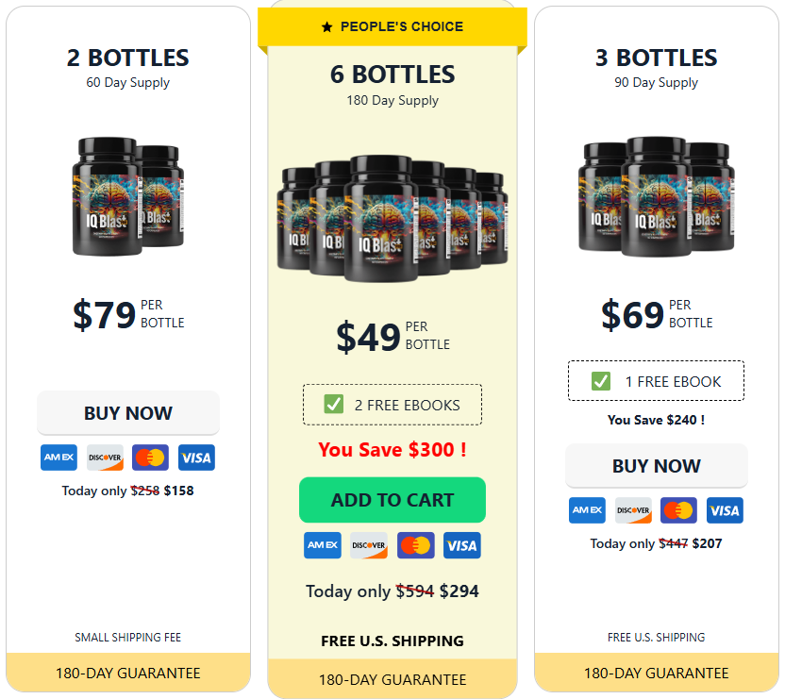This screenshot has width=785, height=699.
Task: Click the green Add to Cart button
Action: click(x=392, y=500)
